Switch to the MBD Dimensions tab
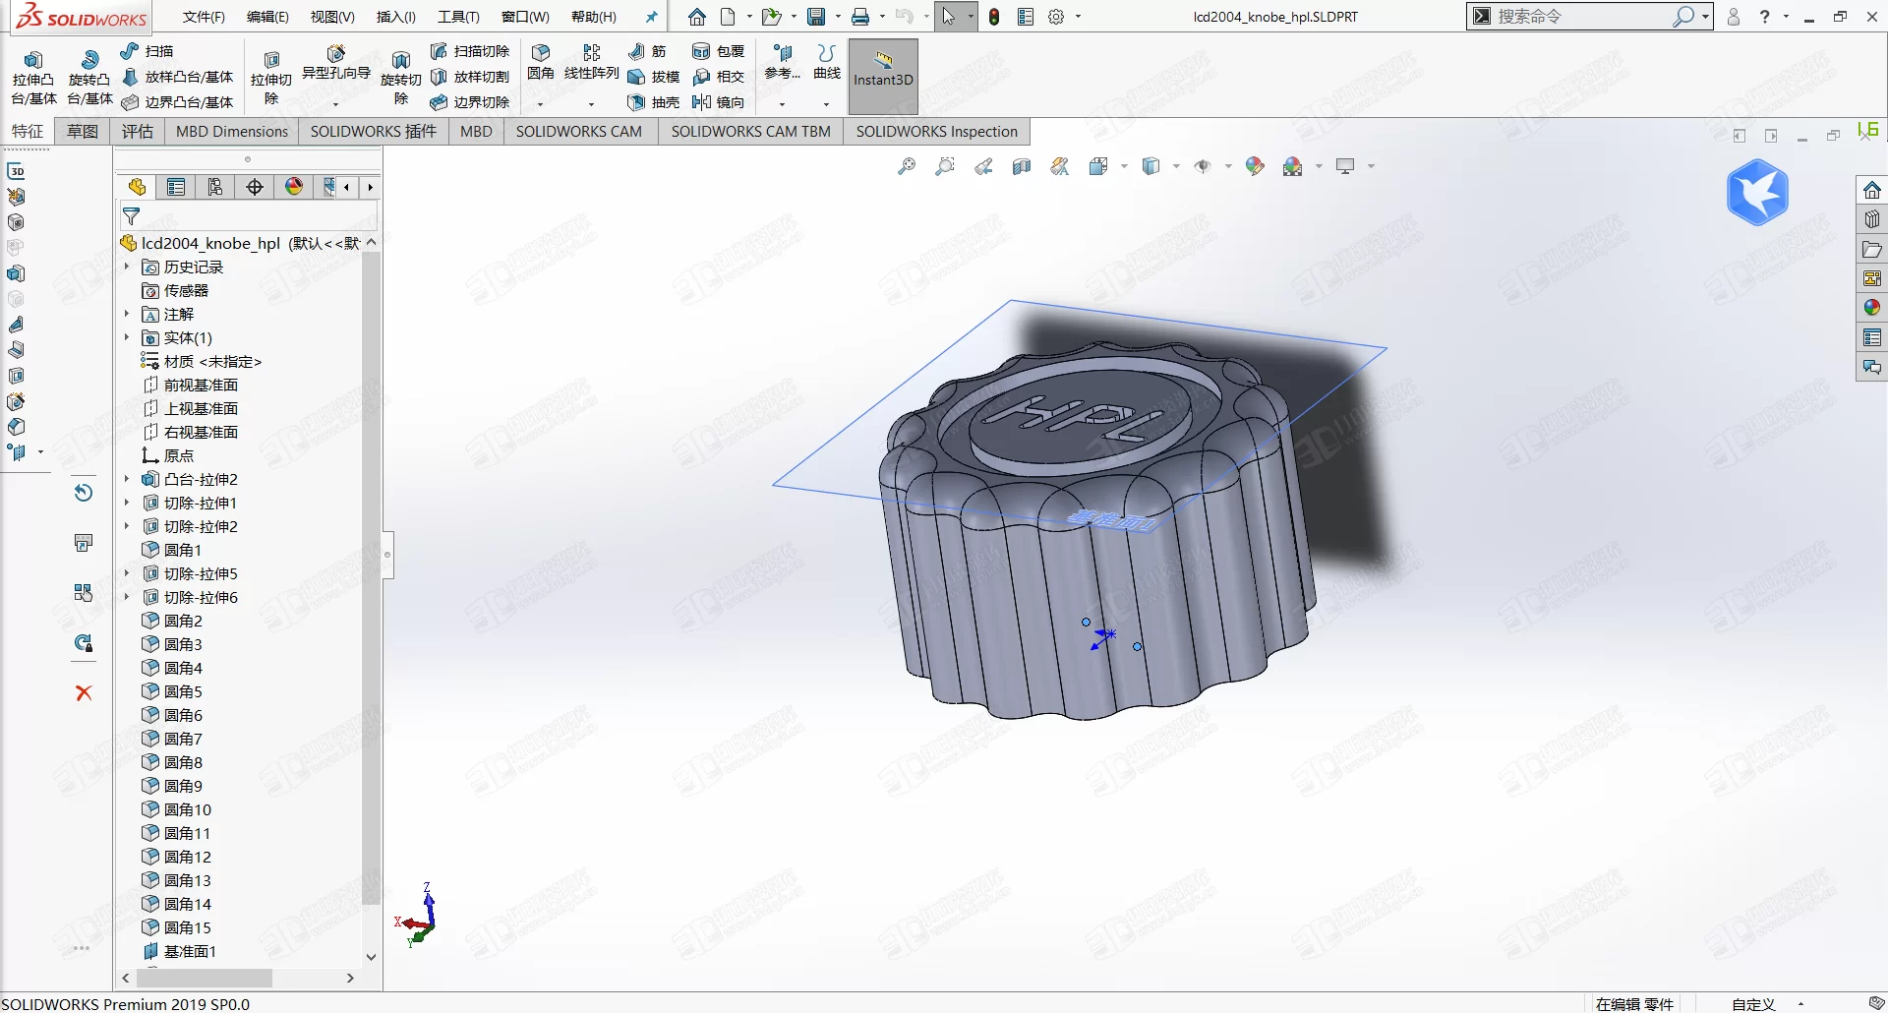This screenshot has width=1888, height=1013. point(232,131)
